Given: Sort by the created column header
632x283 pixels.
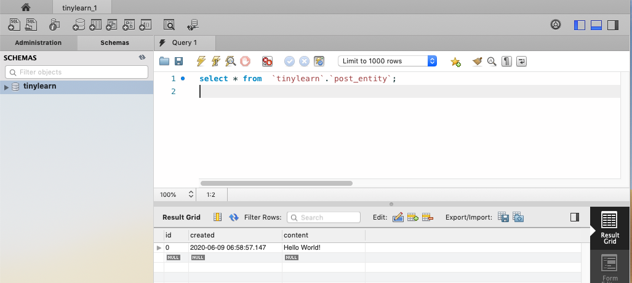Looking at the screenshot, I should pos(236,234).
